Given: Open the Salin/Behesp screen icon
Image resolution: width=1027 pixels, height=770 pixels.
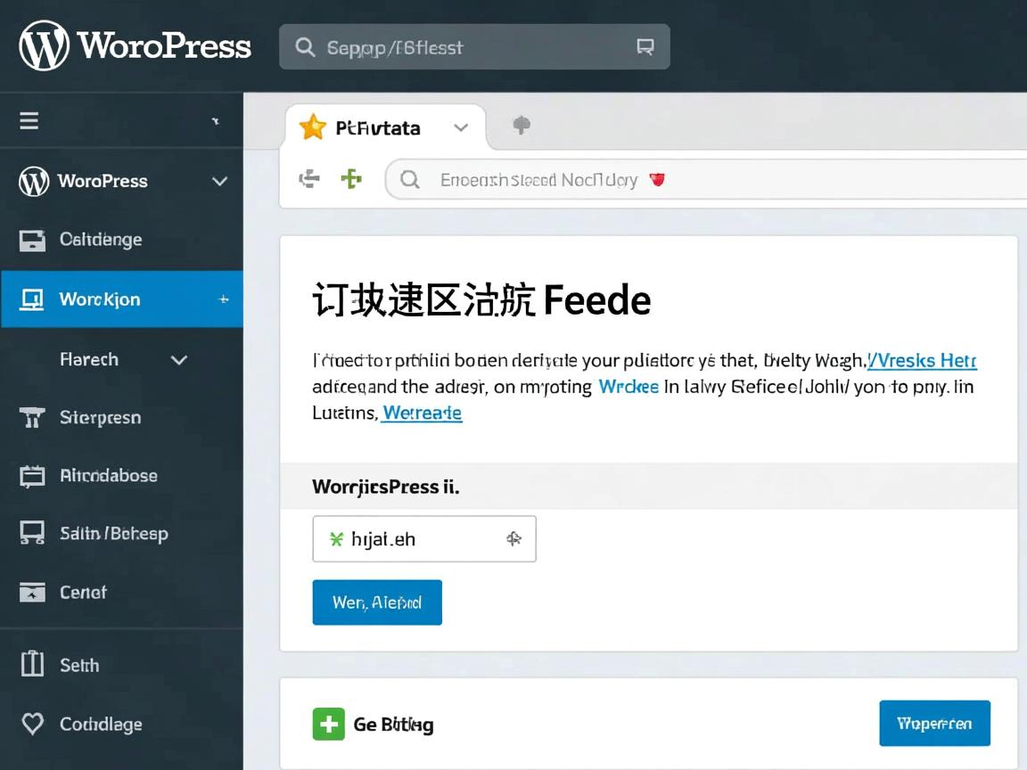Looking at the screenshot, I should click(32, 533).
